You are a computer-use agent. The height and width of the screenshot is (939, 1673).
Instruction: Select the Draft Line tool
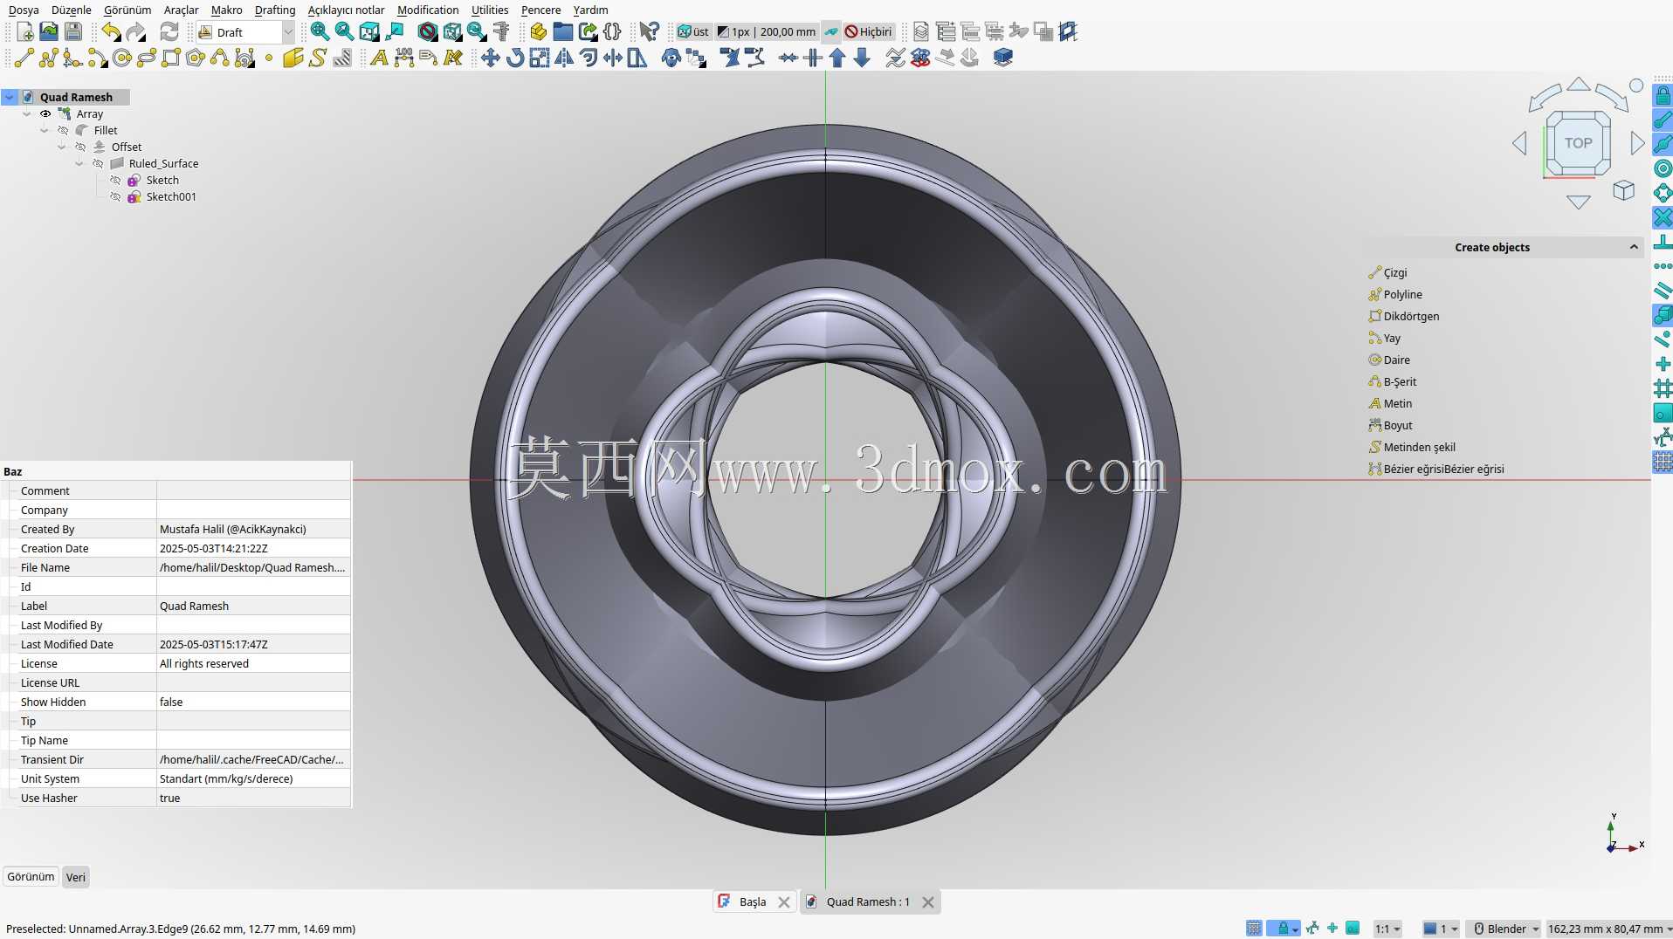(24, 58)
